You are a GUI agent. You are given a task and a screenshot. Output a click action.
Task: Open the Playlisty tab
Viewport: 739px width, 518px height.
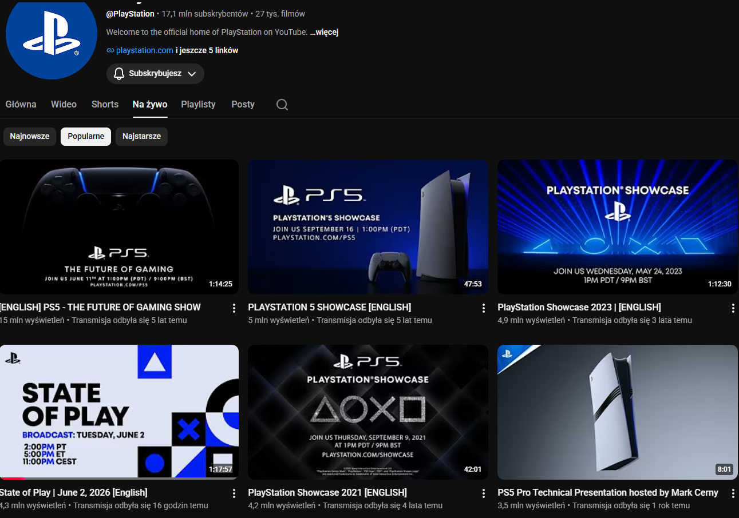198,104
